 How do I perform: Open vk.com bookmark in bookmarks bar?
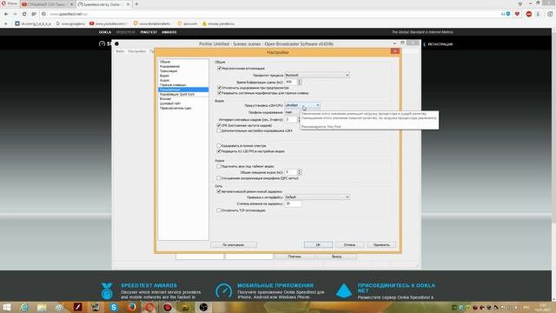point(33,23)
